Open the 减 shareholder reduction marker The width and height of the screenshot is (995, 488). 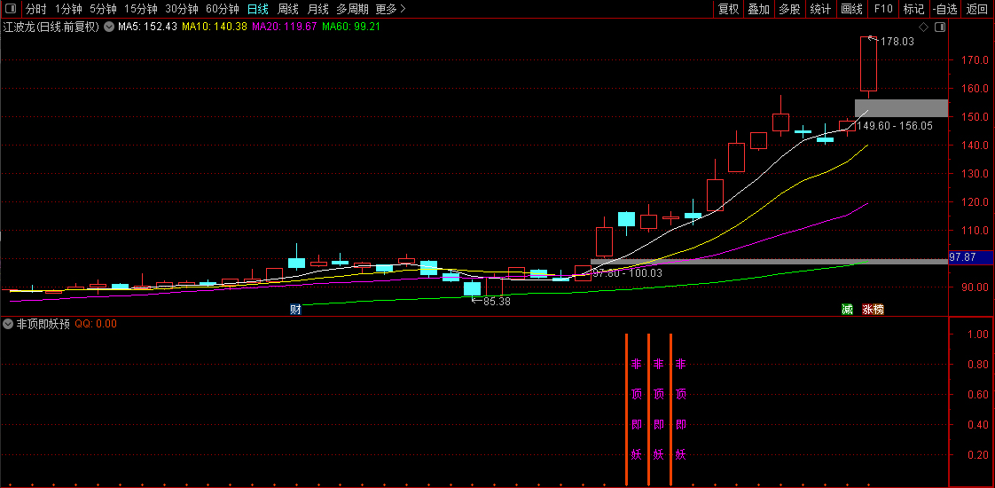click(x=847, y=310)
